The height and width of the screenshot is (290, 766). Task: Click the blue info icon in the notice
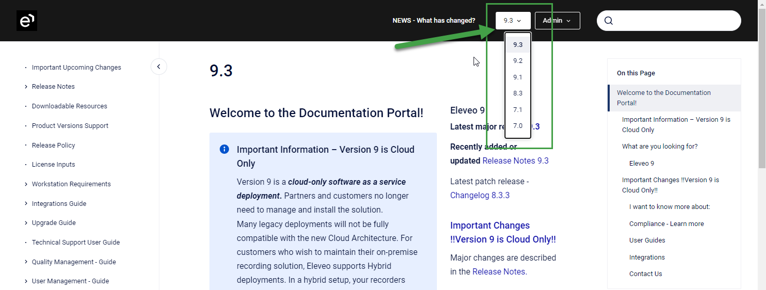pyautogui.click(x=224, y=149)
